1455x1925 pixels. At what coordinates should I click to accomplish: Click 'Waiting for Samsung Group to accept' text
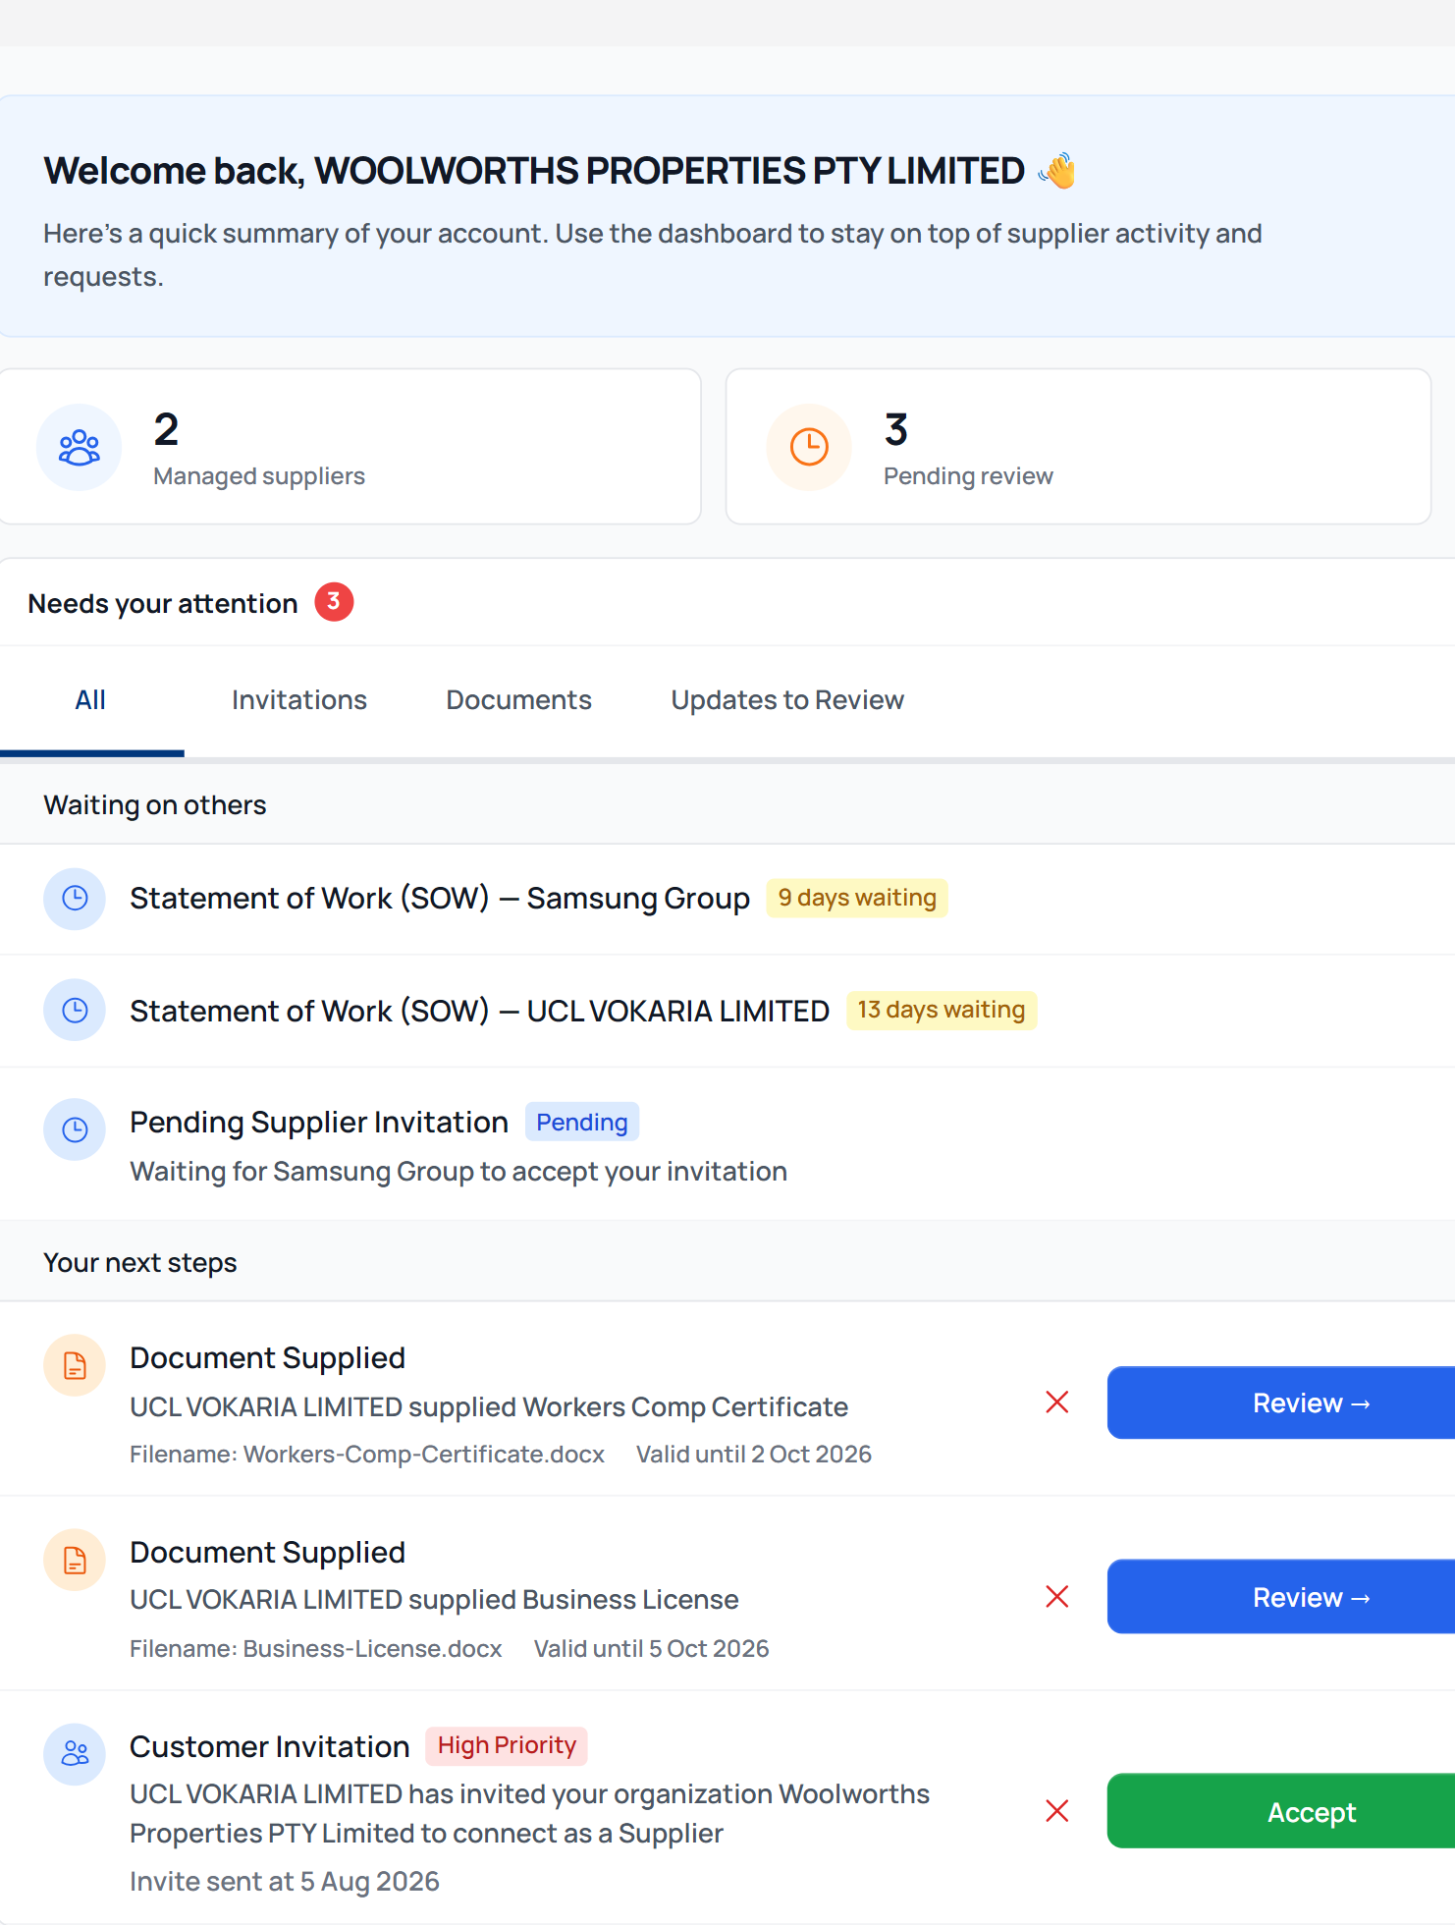[458, 1172]
